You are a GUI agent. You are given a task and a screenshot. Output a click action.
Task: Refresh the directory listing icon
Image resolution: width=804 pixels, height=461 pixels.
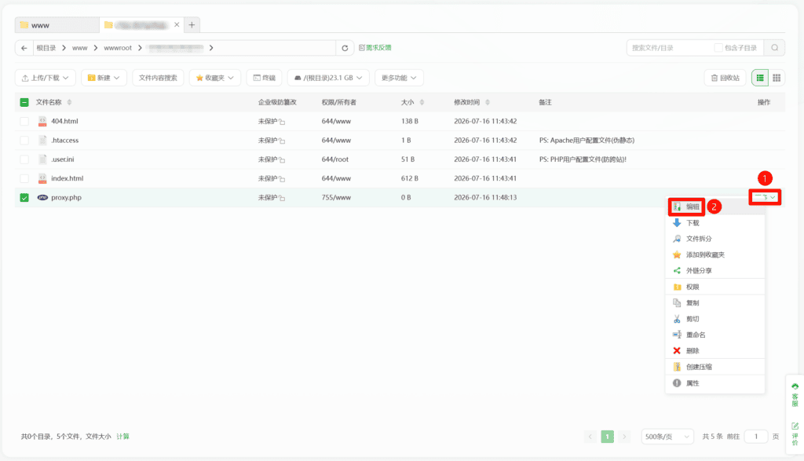pyautogui.click(x=345, y=48)
